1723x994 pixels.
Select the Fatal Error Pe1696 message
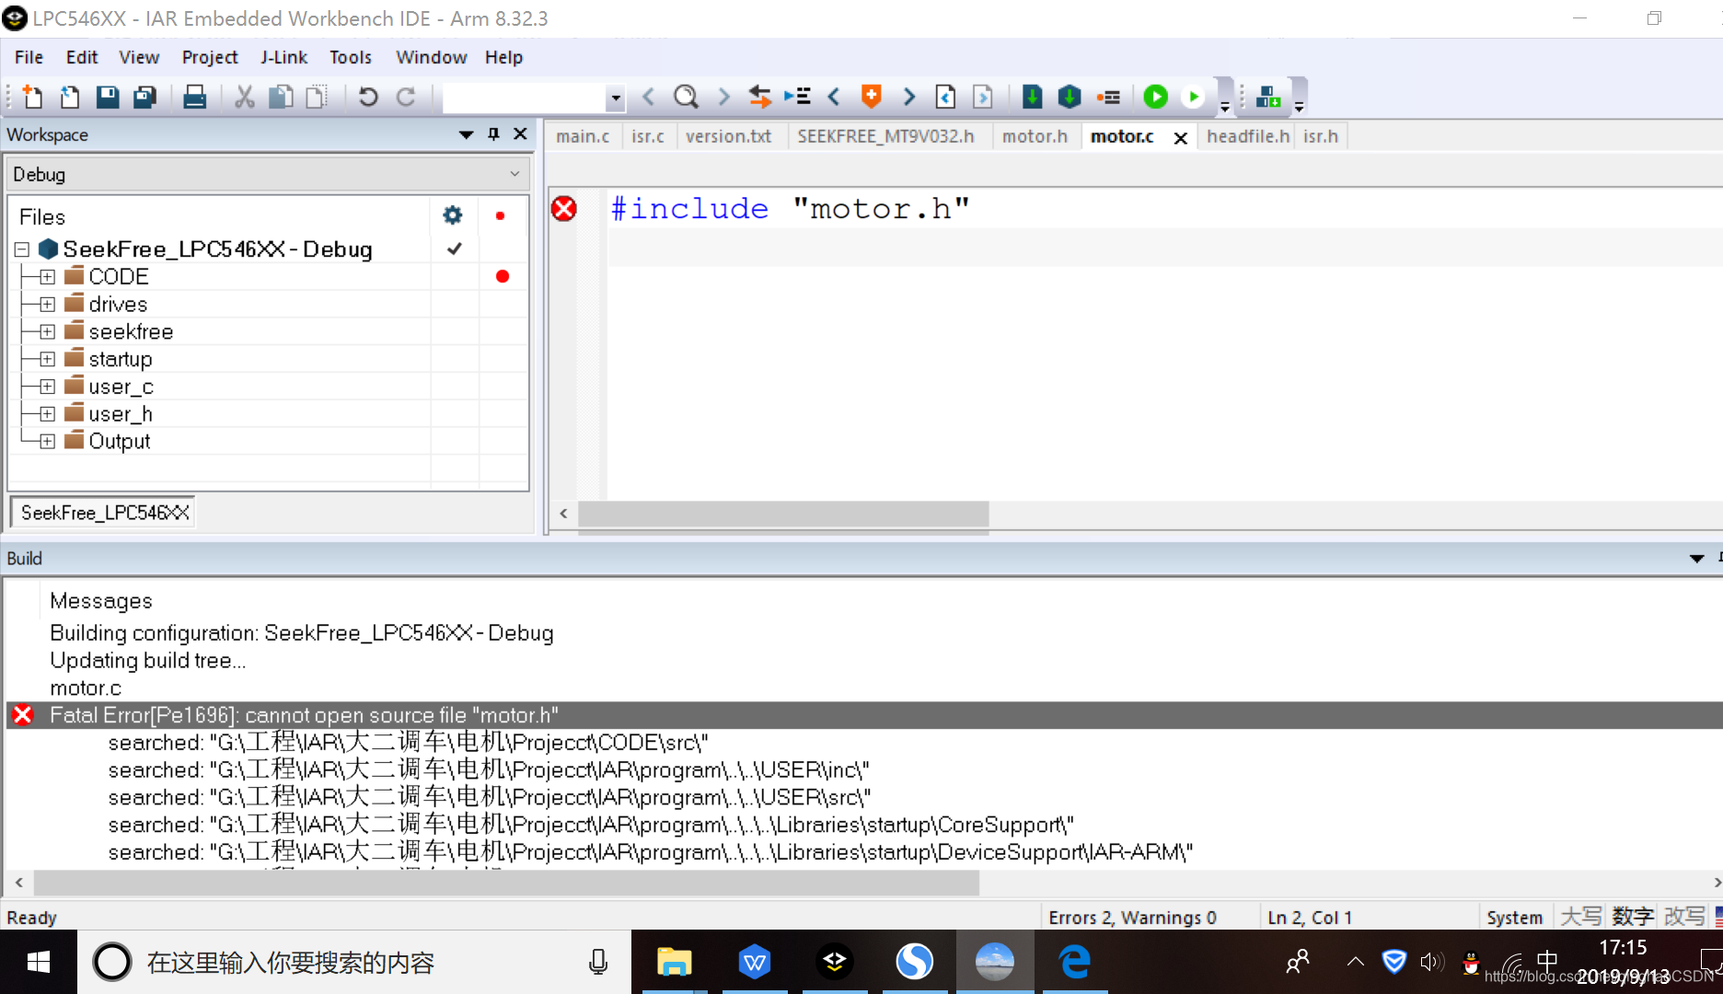[x=863, y=715]
